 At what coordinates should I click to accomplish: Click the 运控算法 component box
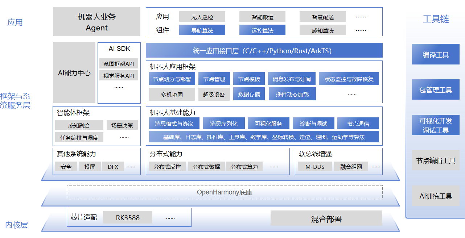click(x=262, y=30)
